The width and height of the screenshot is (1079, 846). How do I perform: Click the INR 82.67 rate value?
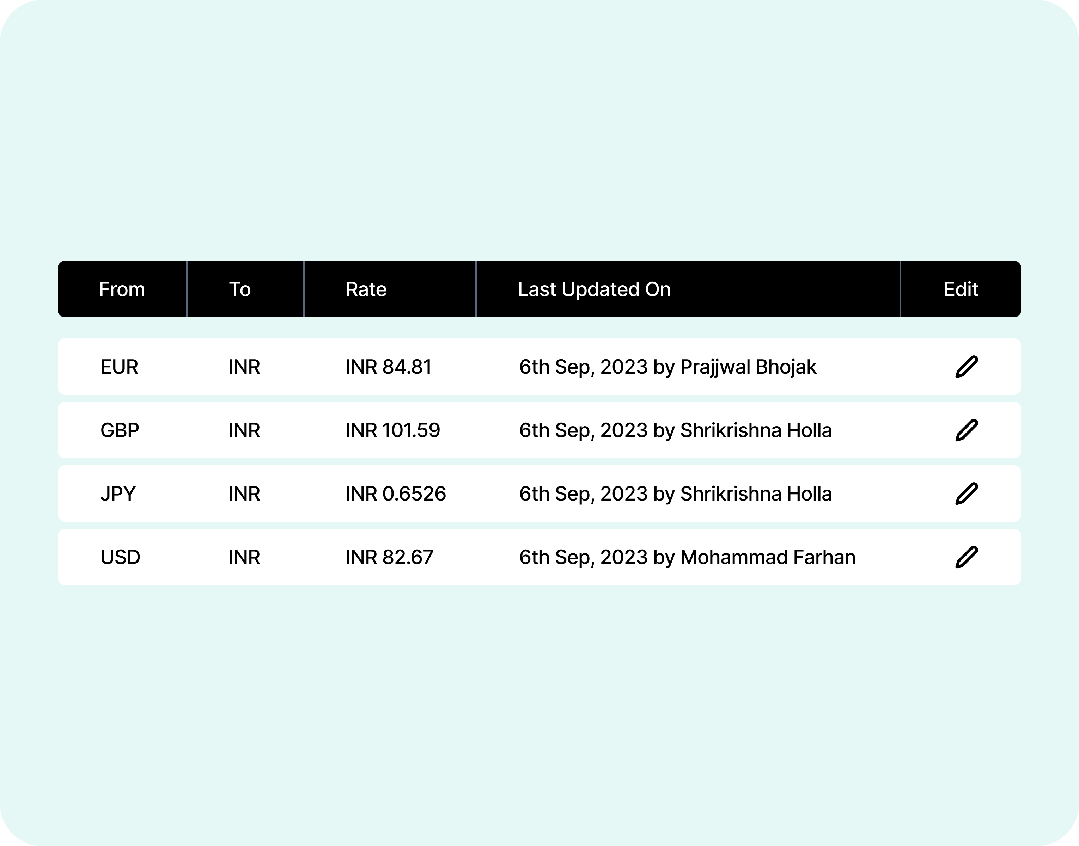(389, 557)
